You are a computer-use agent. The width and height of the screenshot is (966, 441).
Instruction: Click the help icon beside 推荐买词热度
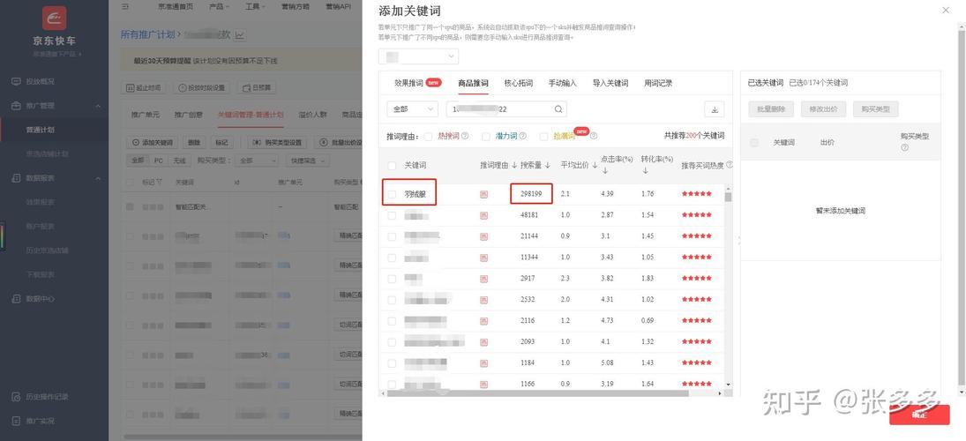[x=730, y=165]
